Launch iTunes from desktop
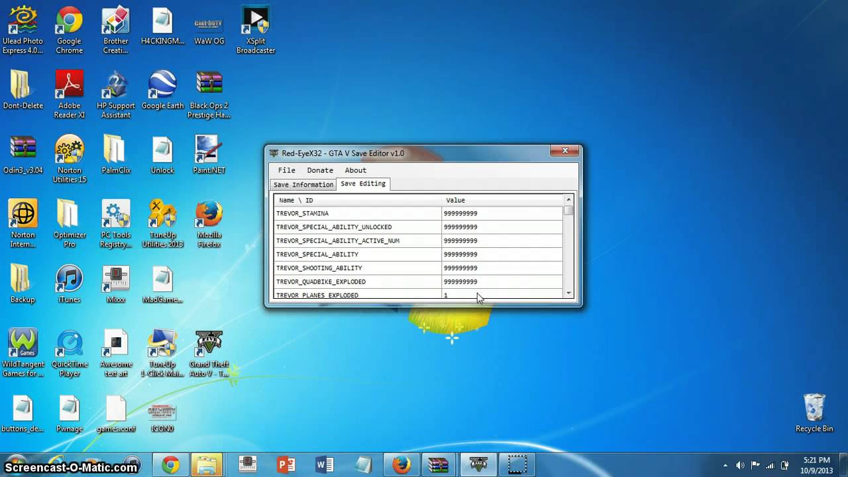This screenshot has height=477, width=848. pos(69,284)
